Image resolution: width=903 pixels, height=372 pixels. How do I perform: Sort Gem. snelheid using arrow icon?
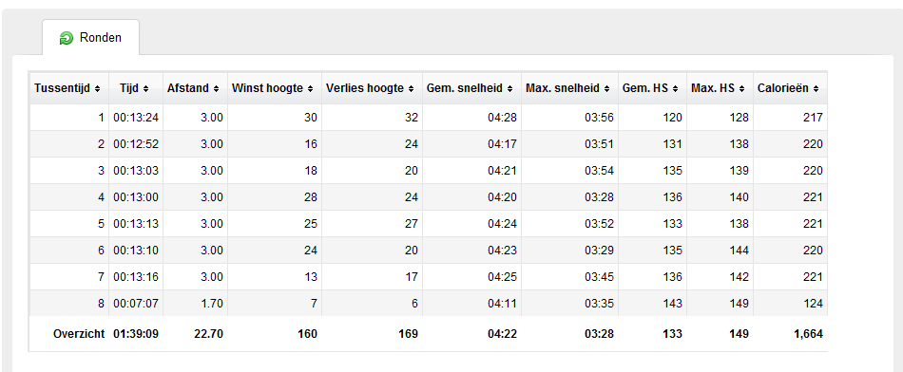(x=510, y=88)
